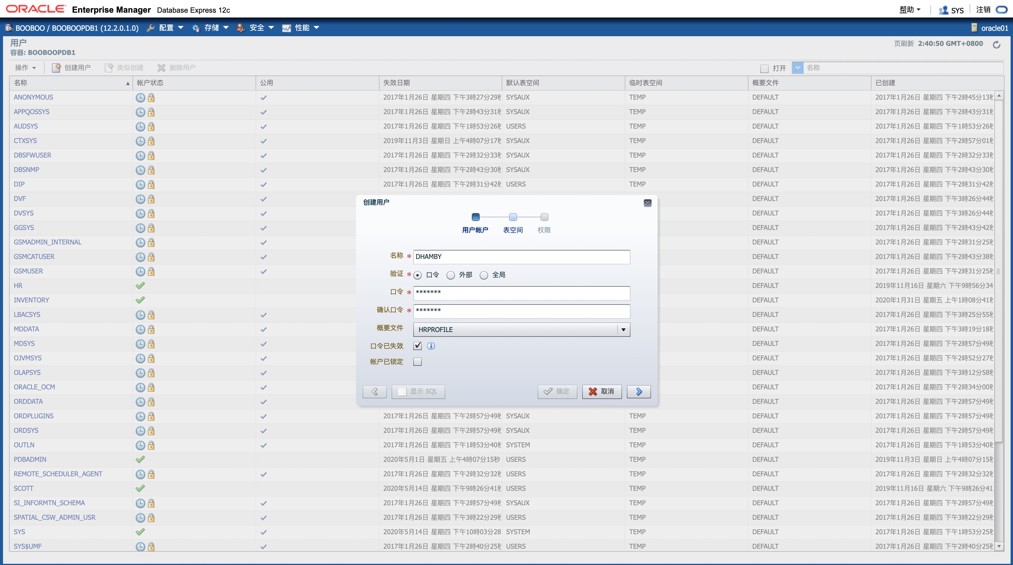Viewport: 1013px width, 565px height.
Task: Click green checkmark status for HR
Action: [x=140, y=286]
